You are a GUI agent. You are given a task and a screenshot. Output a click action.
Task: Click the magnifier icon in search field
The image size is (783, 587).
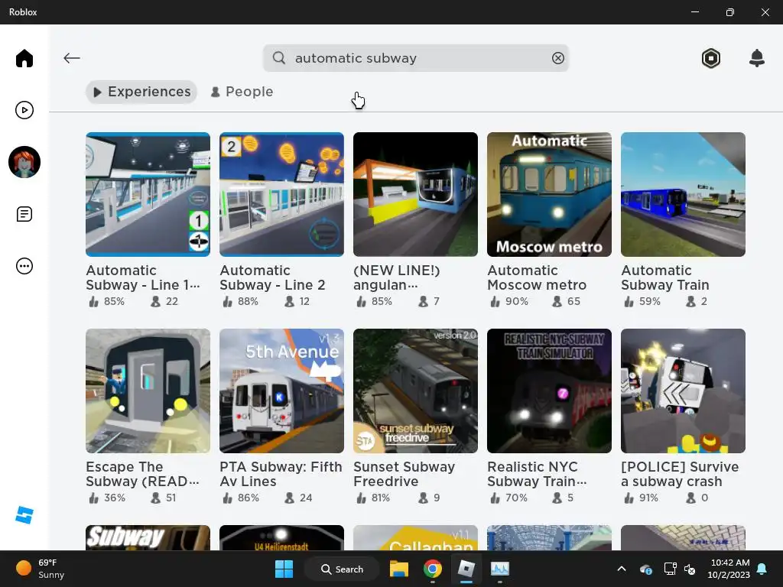(279, 58)
